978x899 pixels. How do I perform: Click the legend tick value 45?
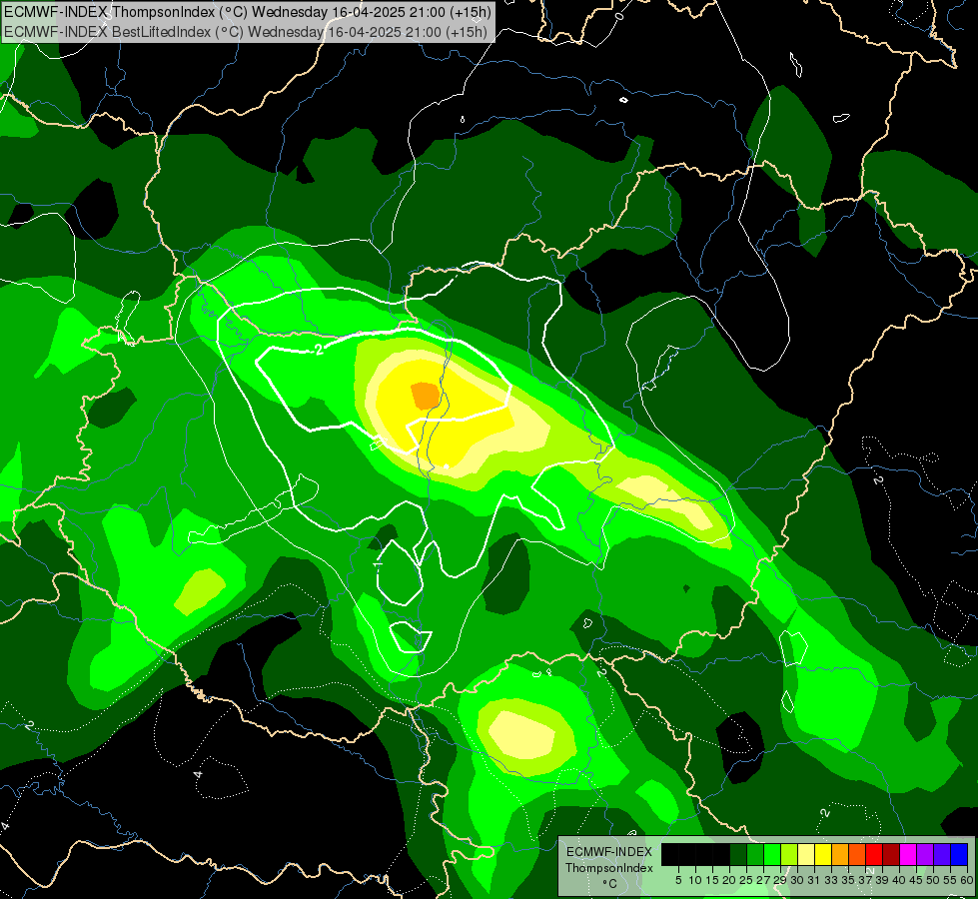[x=916, y=880]
